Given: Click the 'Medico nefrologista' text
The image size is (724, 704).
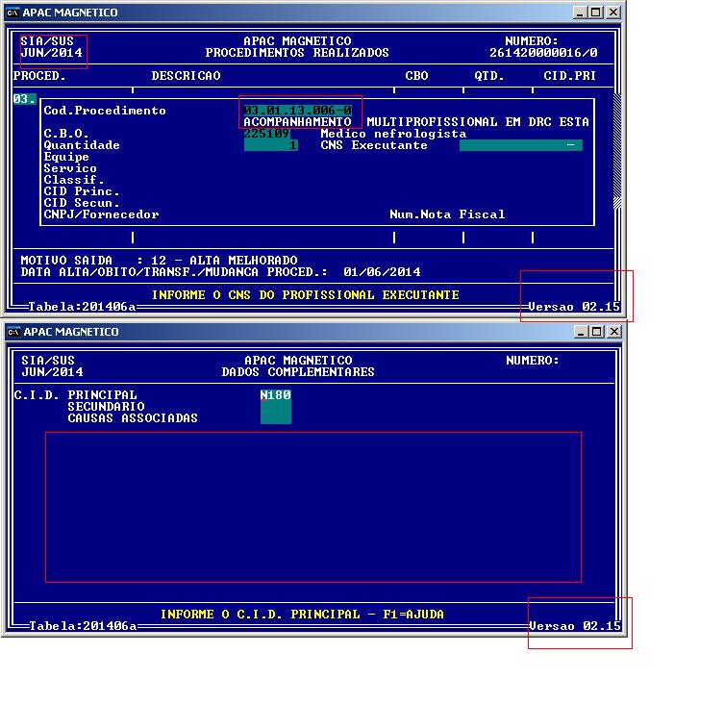Looking at the screenshot, I should (393, 134).
